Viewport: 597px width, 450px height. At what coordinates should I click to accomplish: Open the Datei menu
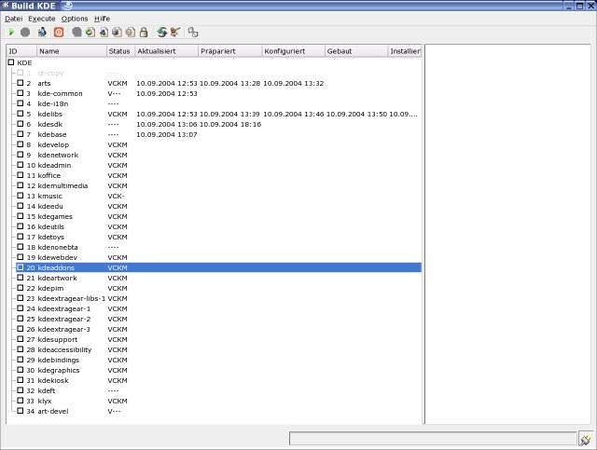point(14,19)
